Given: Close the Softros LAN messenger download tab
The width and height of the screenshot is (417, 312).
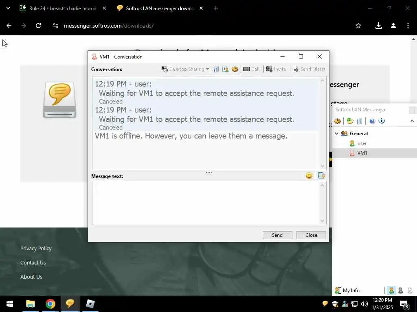Looking at the screenshot, I should click(x=201, y=8).
